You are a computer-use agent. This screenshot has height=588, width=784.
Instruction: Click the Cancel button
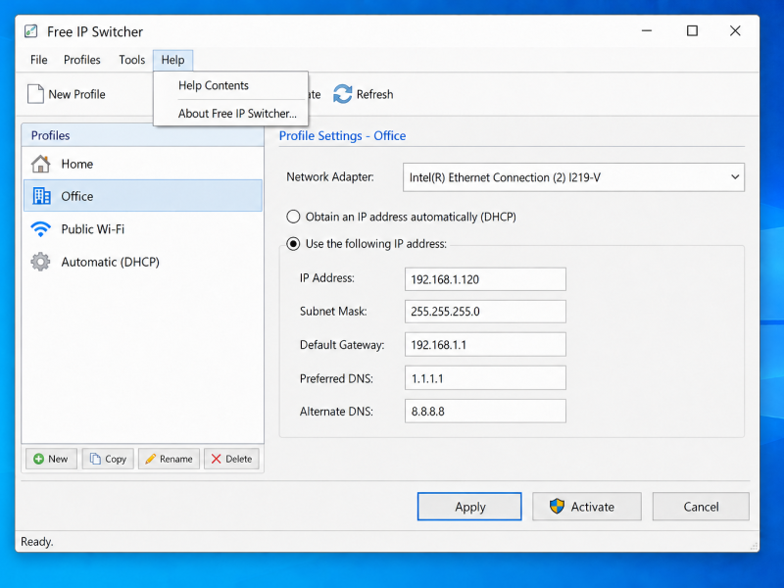[701, 507]
